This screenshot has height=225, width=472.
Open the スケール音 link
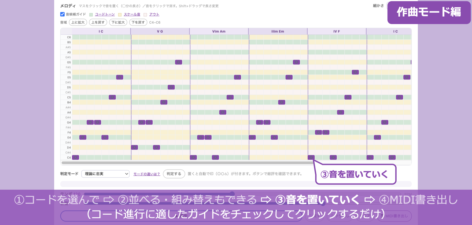point(132,14)
